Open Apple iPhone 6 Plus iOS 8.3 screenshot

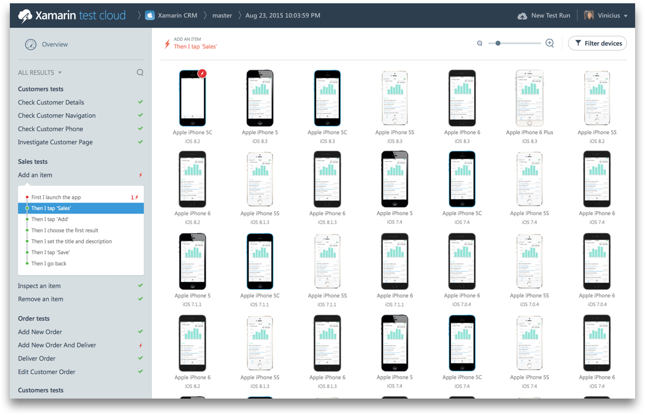point(529,98)
